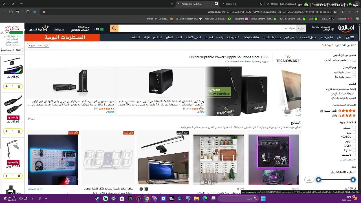Open the search category الكل dropdown
This screenshot has width=361, height=203.
[x=301, y=28]
